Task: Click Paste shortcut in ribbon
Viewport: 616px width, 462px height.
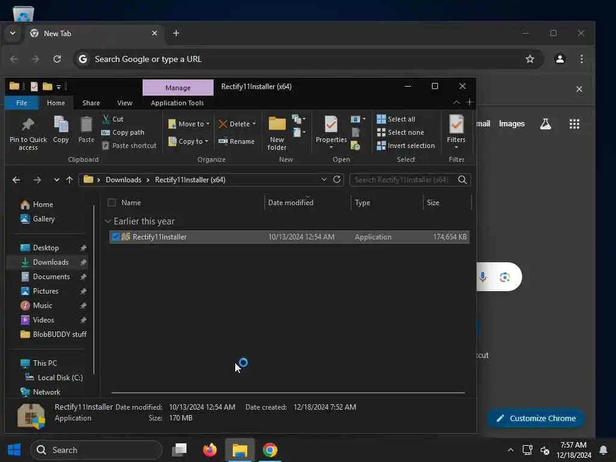Action: tap(129, 146)
